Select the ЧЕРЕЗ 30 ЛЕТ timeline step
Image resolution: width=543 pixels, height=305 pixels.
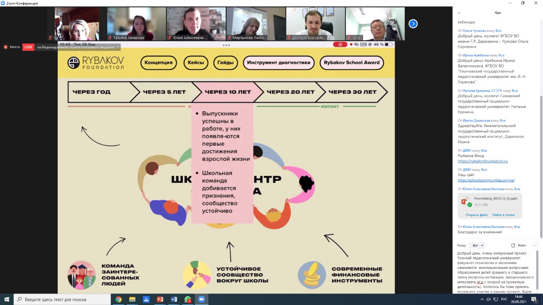[353, 92]
